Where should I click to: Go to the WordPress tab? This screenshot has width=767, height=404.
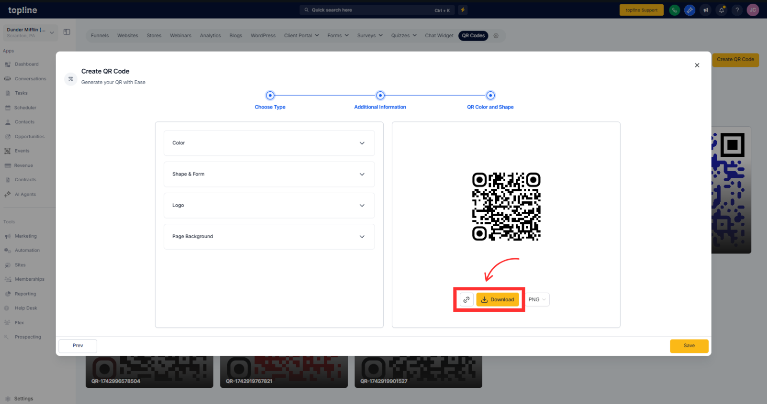[x=263, y=36]
